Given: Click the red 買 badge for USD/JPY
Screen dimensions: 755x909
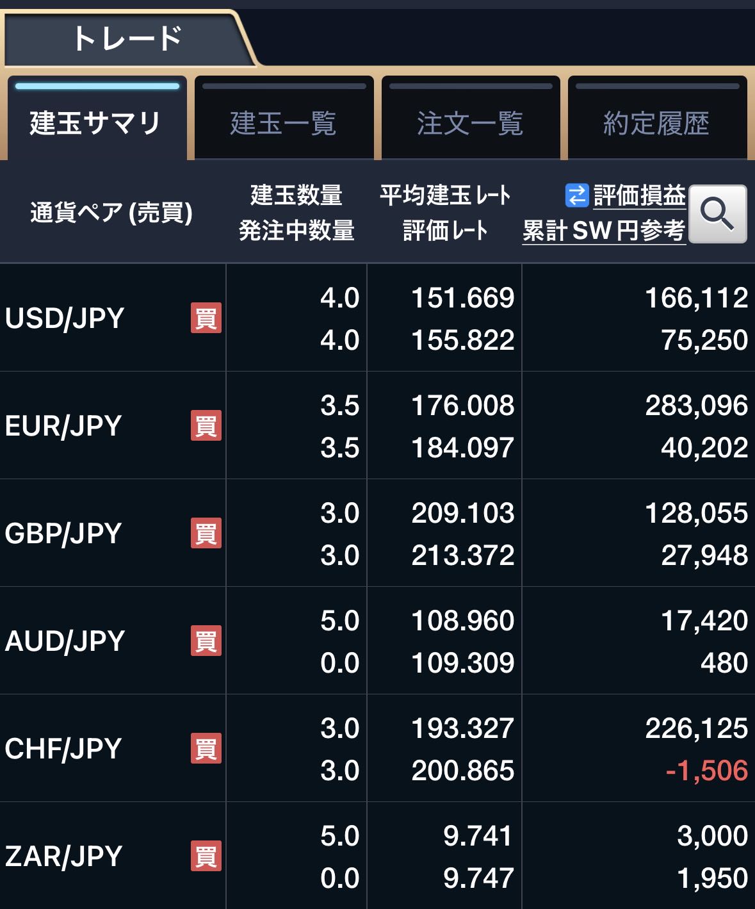Looking at the screenshot, I should (206, 318).
